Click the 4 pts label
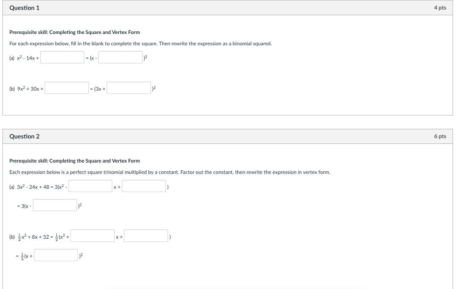The width and height of the screenshot is (464, 289). [440, 8]
